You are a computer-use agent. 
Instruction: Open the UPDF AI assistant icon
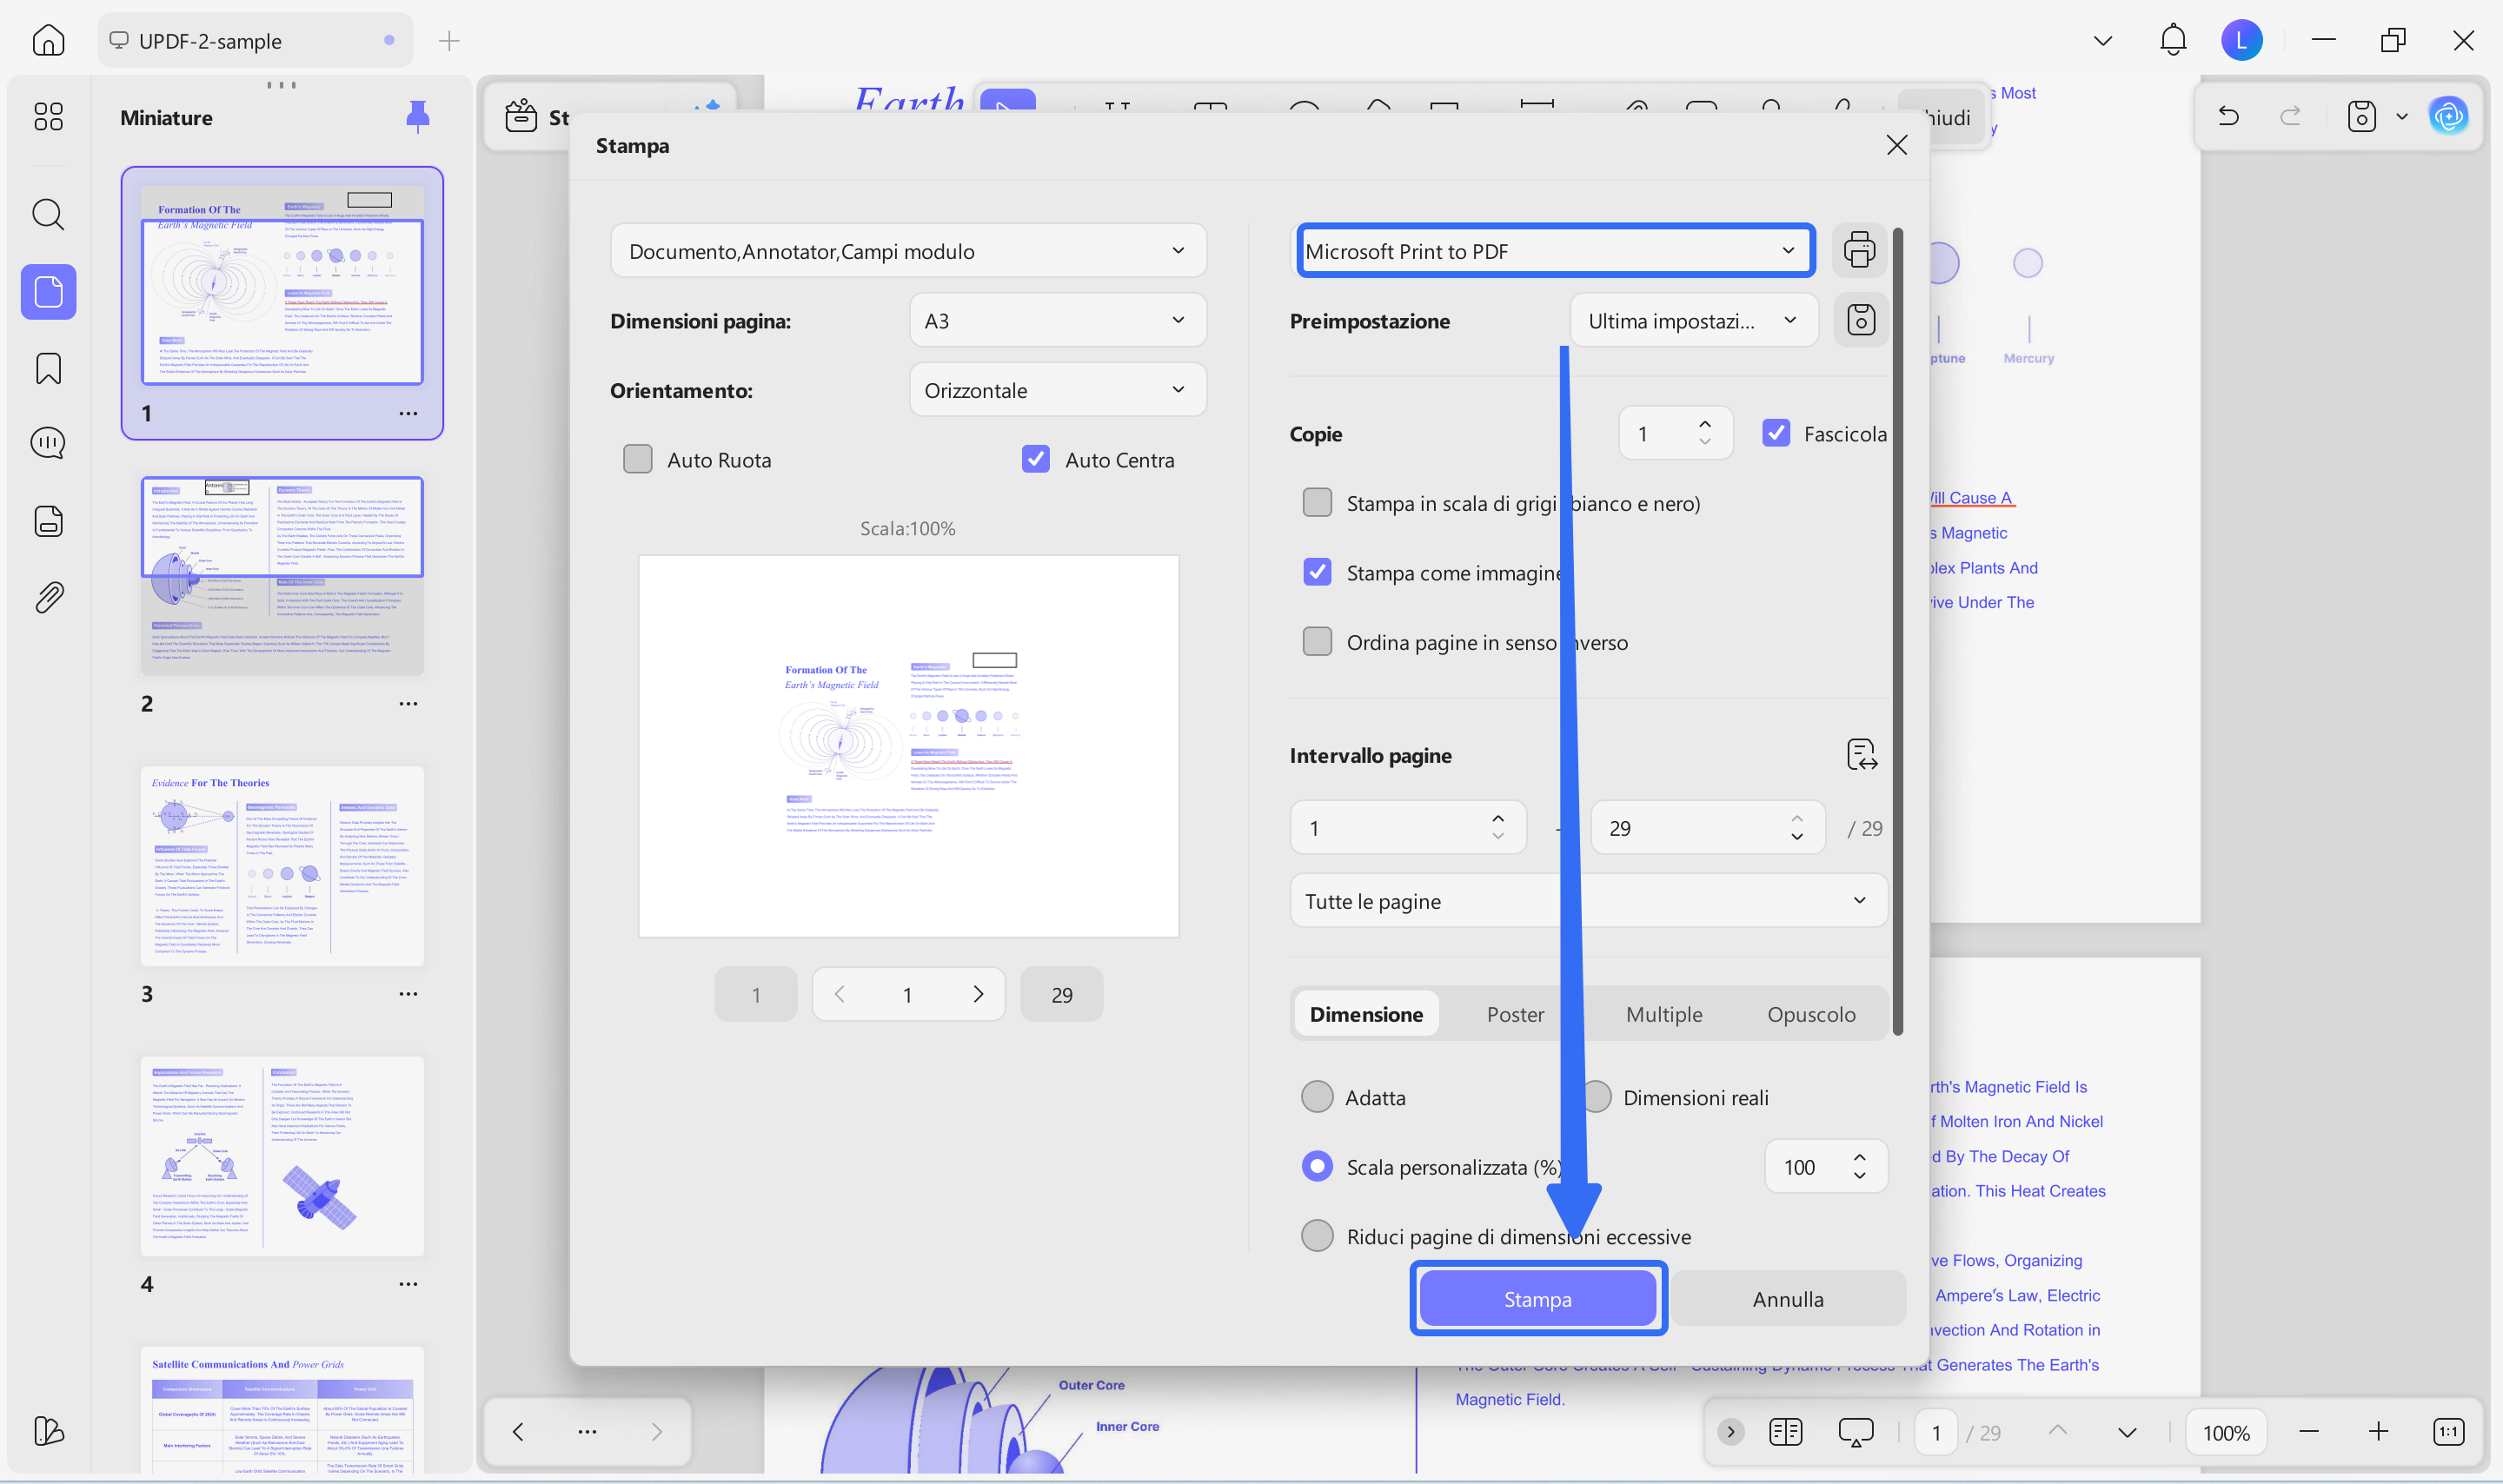tap(2448, 116)
